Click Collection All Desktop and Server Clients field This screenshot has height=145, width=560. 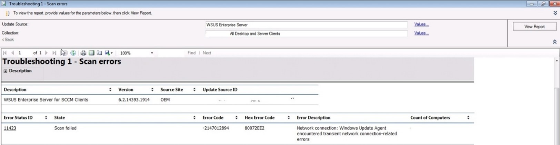click(x=307, y=33)
